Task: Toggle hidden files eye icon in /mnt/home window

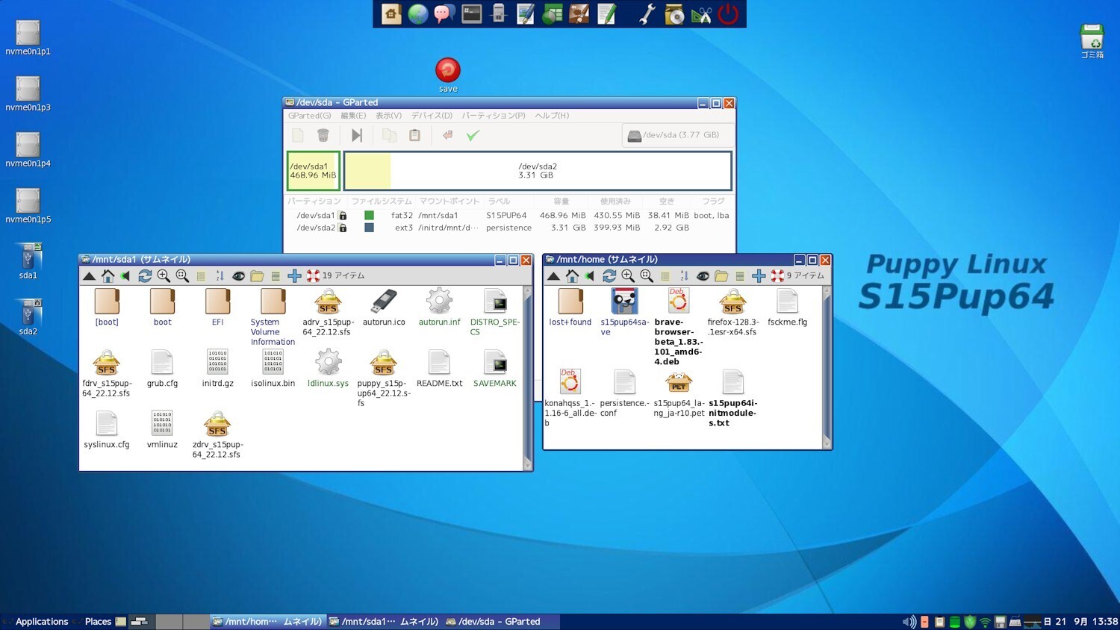Action: (x=703, y=275)
